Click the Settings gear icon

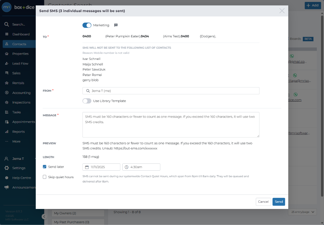point(7,168)
